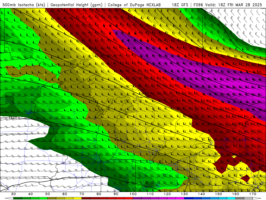Click the 150 value on the legend

pos(218,194)
